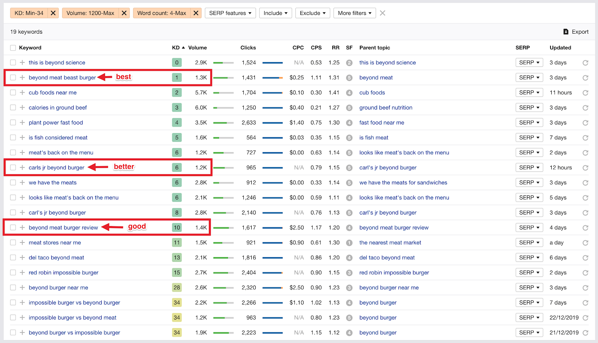
Task: Refresh the 'is fish considered meat' row
Action: click(585, 137)
